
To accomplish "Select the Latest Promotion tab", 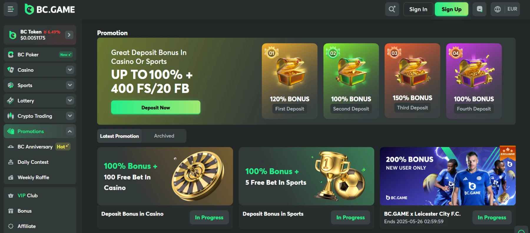I will point(119,136).
